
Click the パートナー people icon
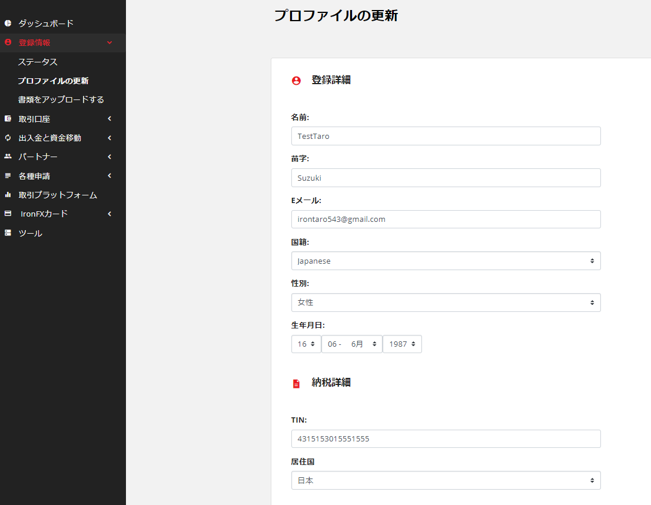point(8,157)
